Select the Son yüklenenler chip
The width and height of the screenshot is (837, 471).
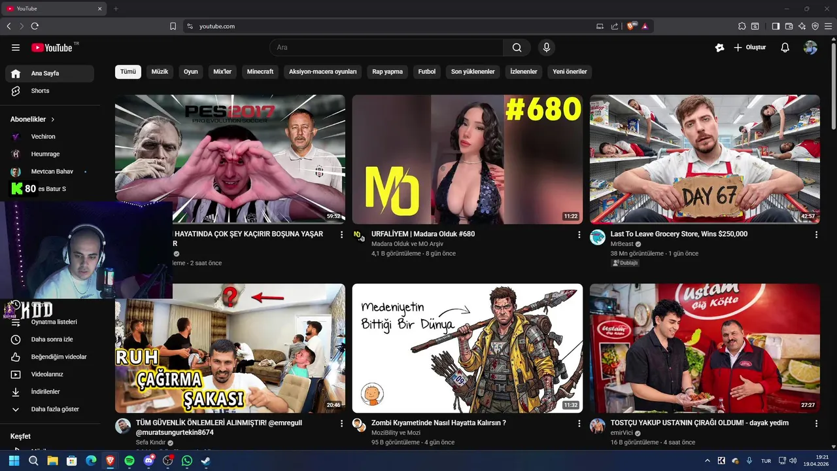click(x=473, y=71)
